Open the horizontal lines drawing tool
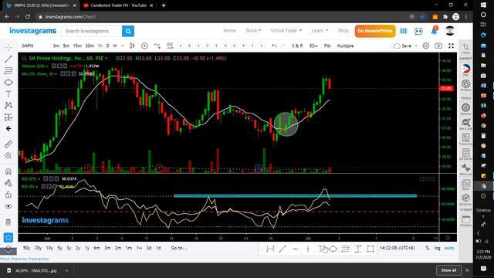494x278 pixels. [x=8, y=70]
